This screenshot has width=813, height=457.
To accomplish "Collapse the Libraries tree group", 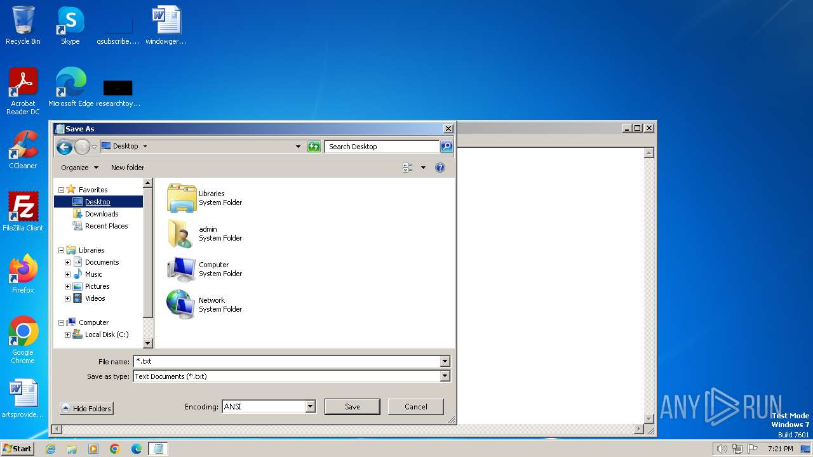I will pos(62,250).
